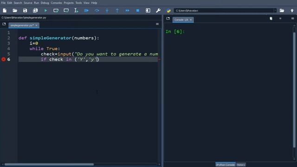Click line number 2 in the gutter
297x167 pixels.
point(9,38)
